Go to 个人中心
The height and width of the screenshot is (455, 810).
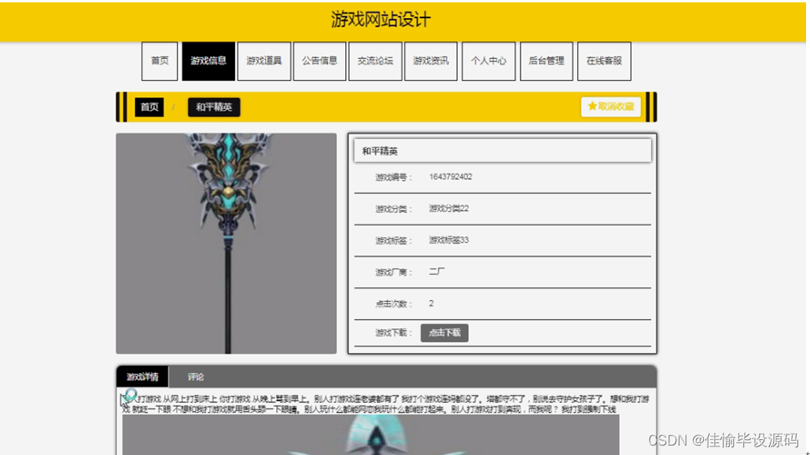coord(488,61)
